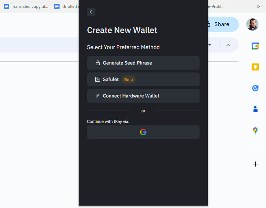266x208 pixels.
Task: Open Google Calendar side panel icon
Action: [255, 46]
